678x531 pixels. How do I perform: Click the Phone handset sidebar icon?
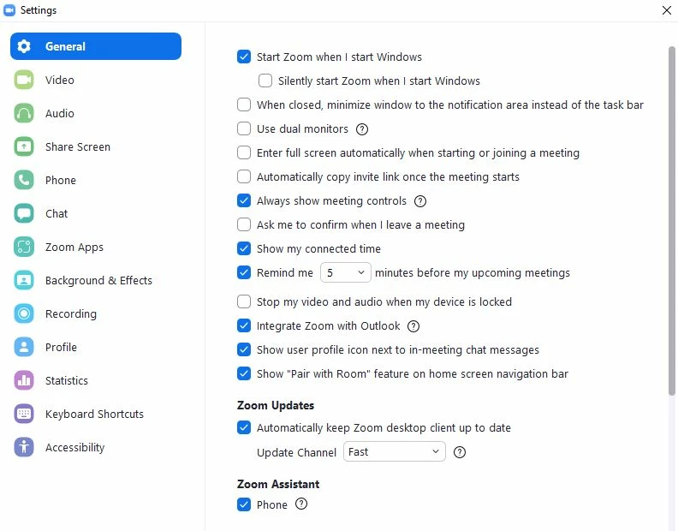click(x=24, y=180)
